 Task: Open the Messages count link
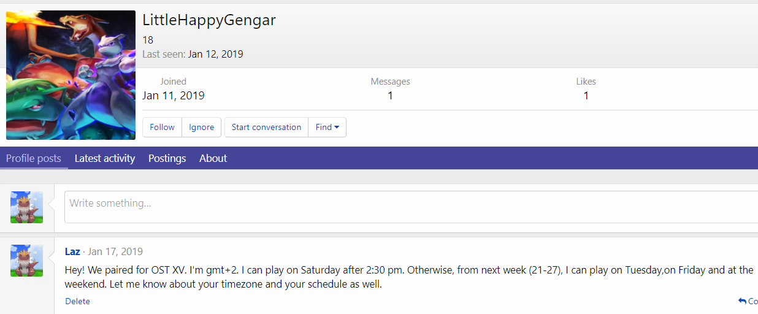[390, 96]
